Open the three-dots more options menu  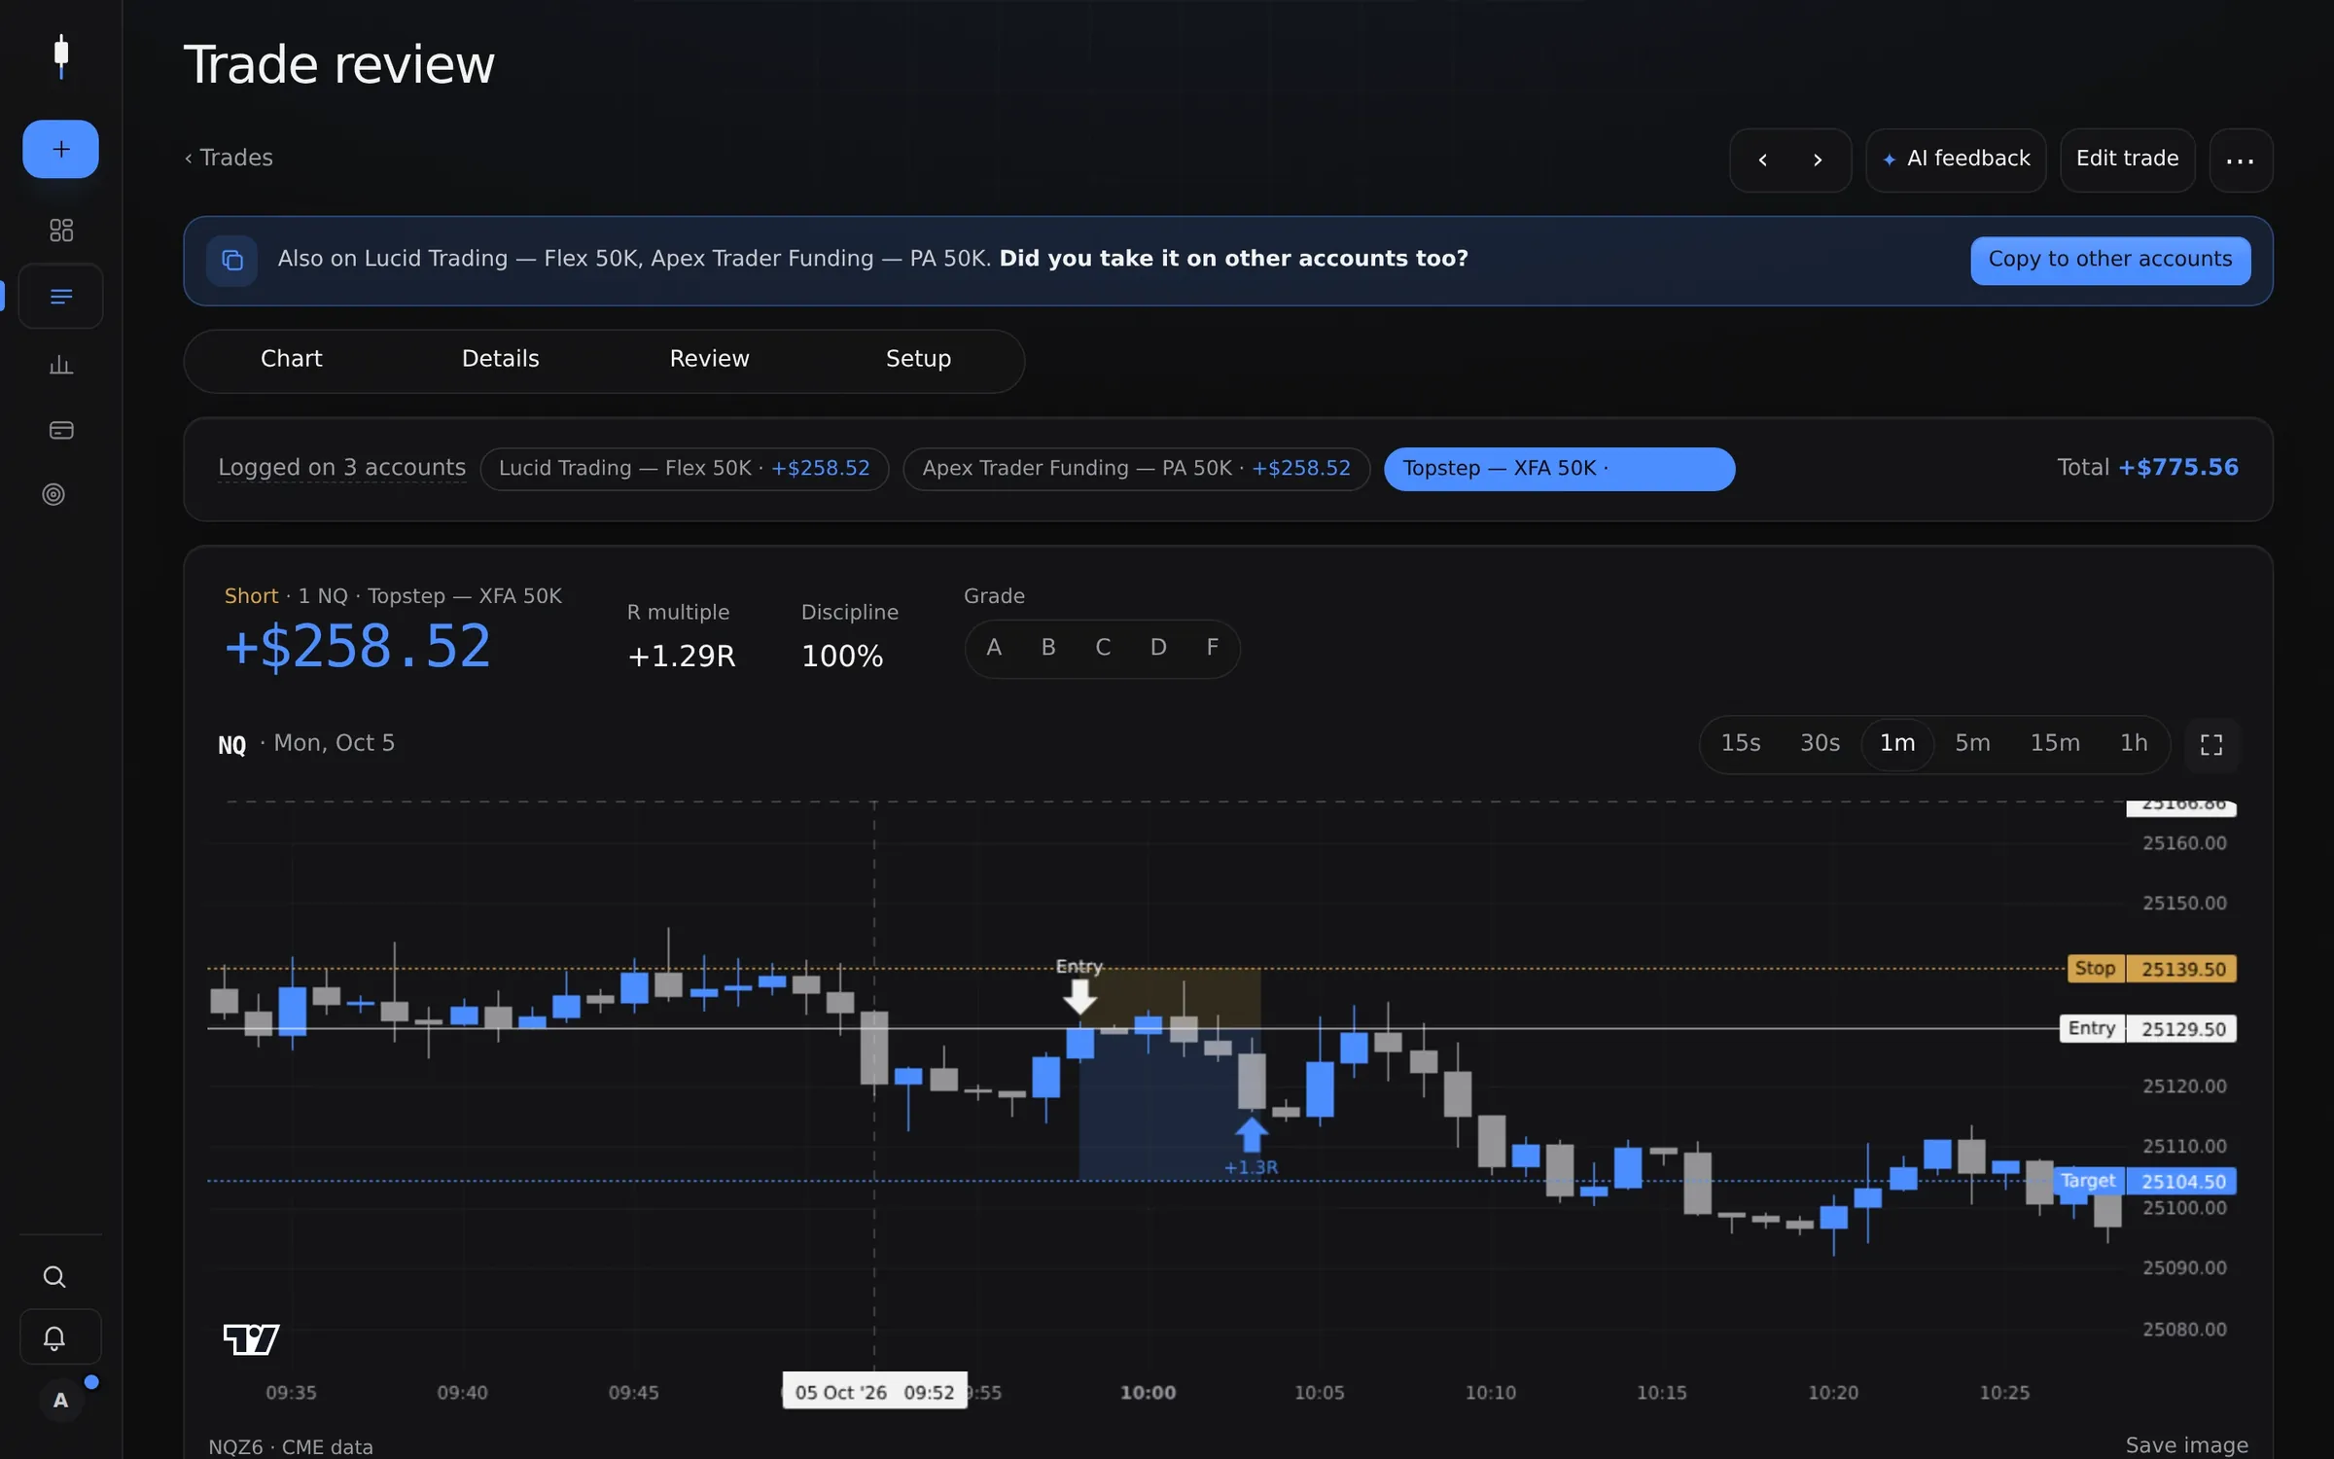(x=2240, y=160)
